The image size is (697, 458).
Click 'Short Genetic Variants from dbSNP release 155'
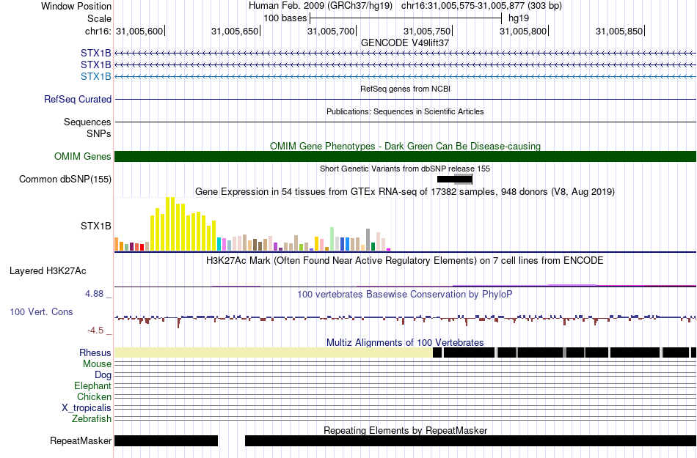pyautogui.click(x=405, y=169)
